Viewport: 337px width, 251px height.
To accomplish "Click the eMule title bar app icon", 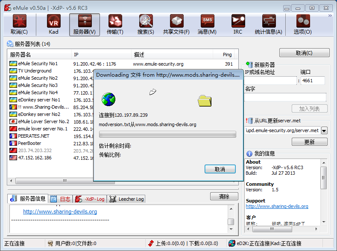I will (x=7, y=8).
